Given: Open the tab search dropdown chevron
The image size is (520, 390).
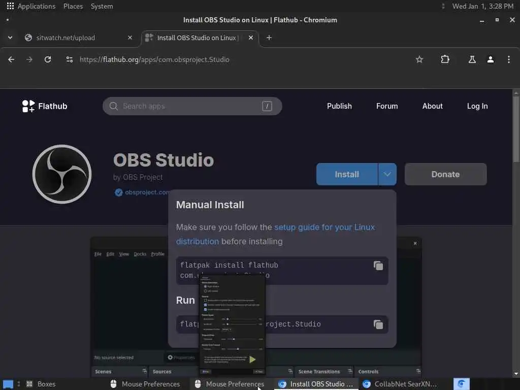Looking at the screenshot, I should (x=10, y=38).
